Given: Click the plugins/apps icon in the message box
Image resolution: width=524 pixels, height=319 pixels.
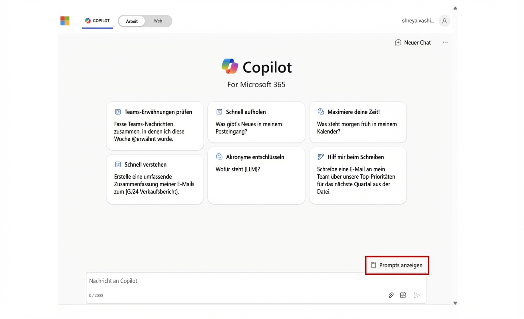Looking at the screenshot, I should pos(403,295).
